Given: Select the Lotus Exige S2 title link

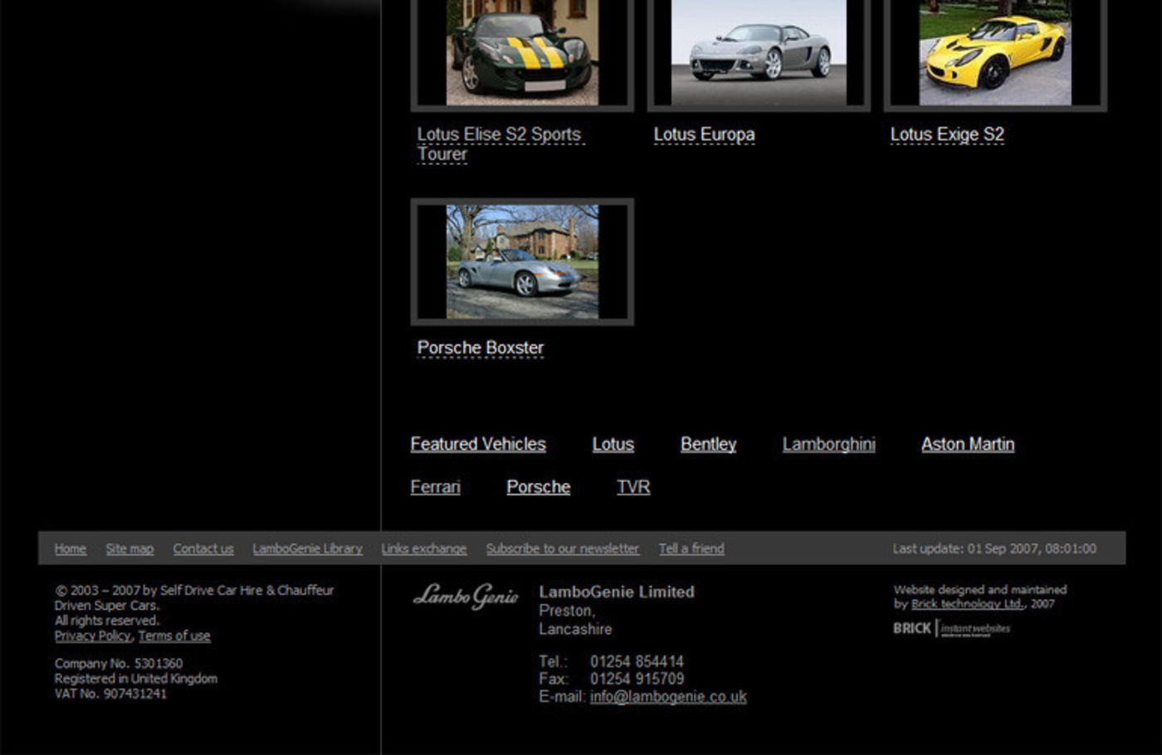Looking at the screenshot, I should click(x=947, y=134).
